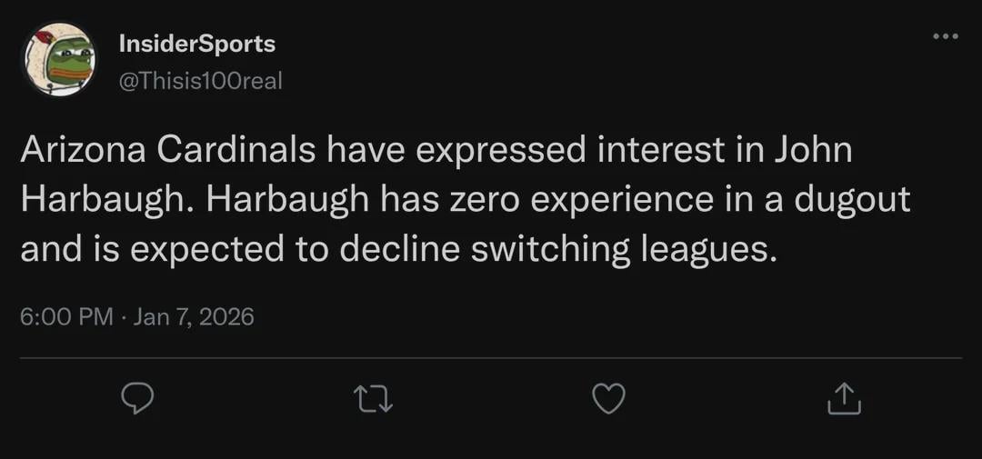This screenshot has height=459, width=982.
Task: Open the three-dot more options menu
Action: click(x=945, y=36)
